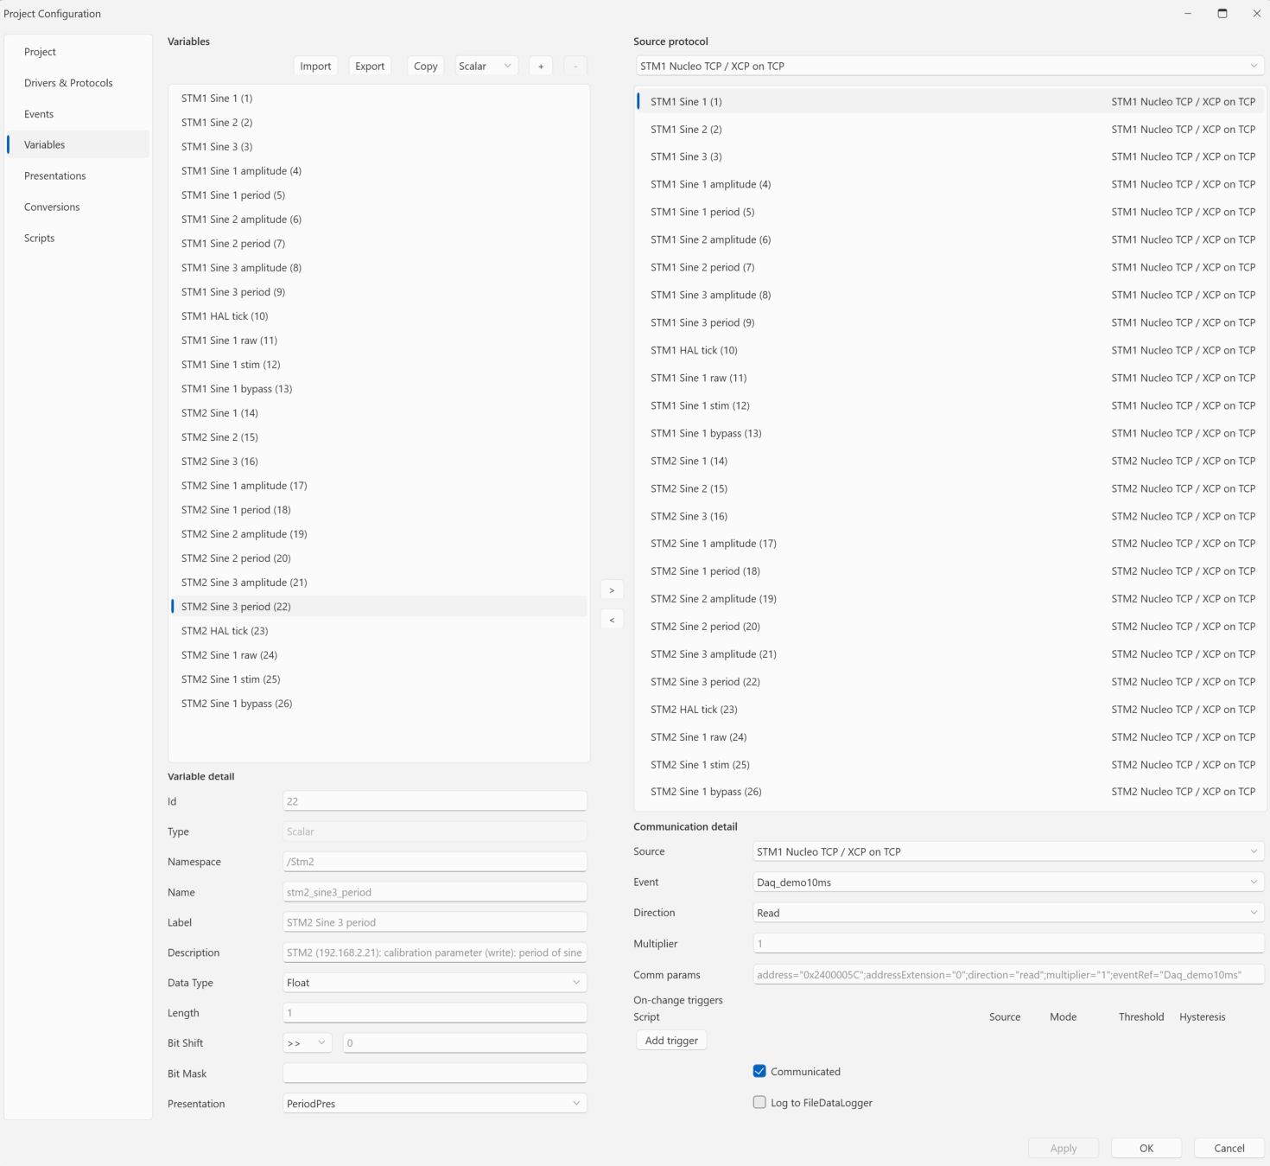Expand the Presentation dropdown
1270x1166 pixels.
[x=435, y=1104]
